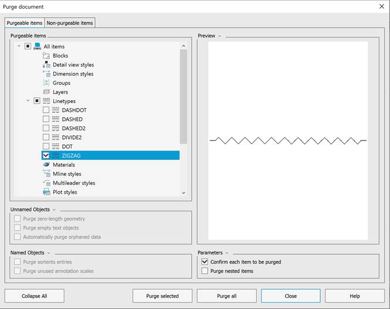The width and height of the screenshot is (390, 309).
Task: Click the DWG file icon beside All items
Action: (37, 46)
